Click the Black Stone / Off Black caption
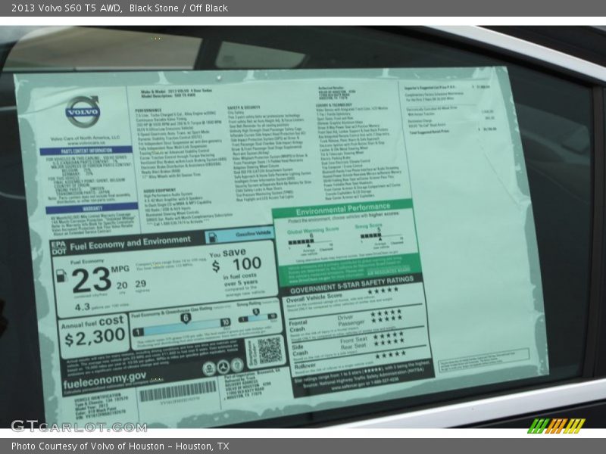 [x=178, y=8]
